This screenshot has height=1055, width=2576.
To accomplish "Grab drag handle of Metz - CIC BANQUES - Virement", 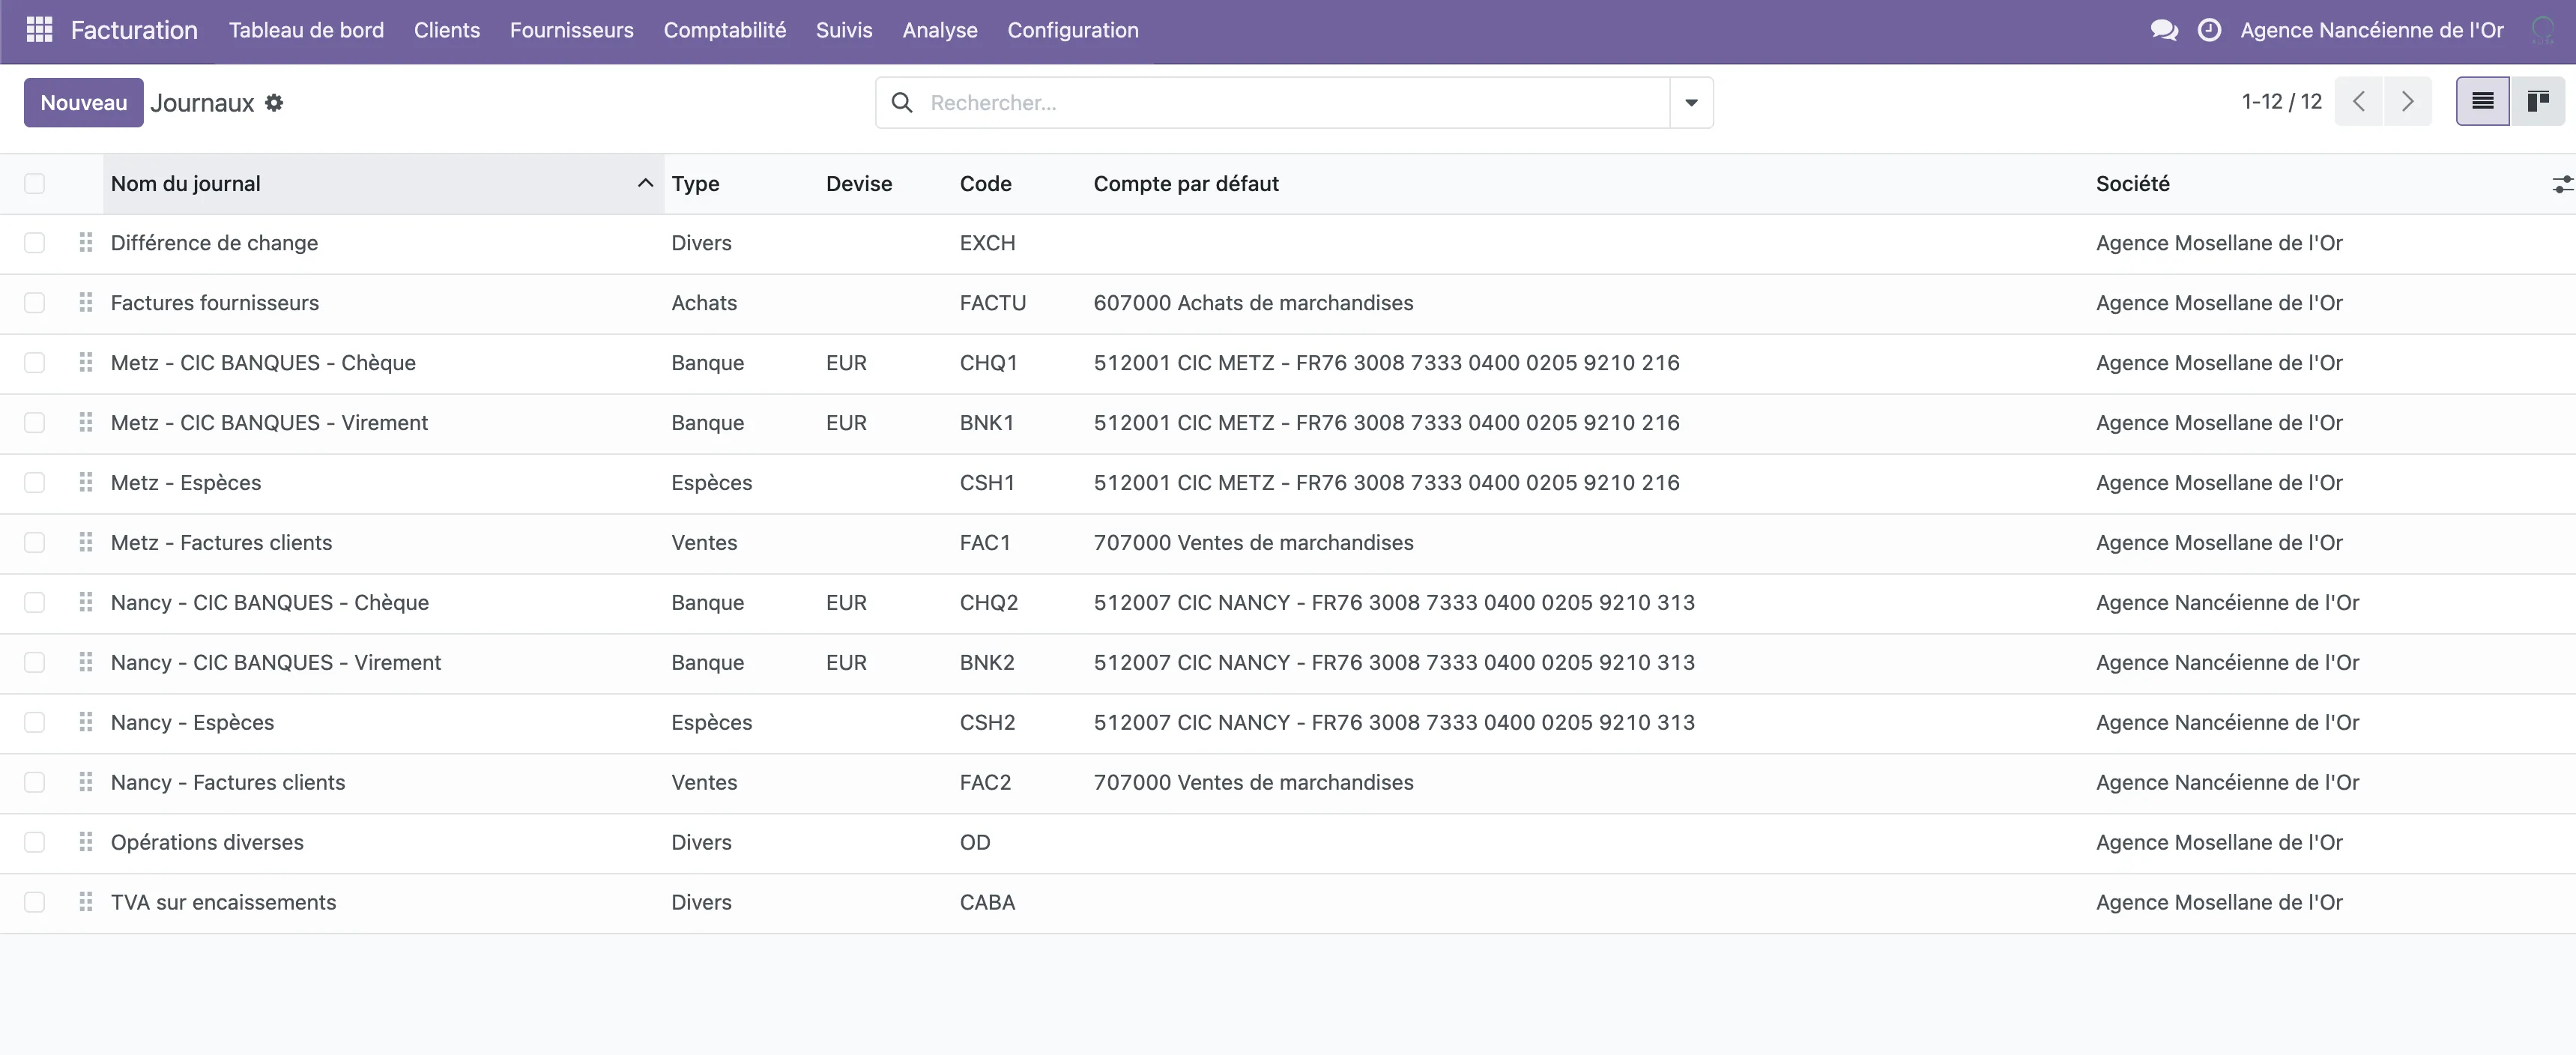I will 86,423.
